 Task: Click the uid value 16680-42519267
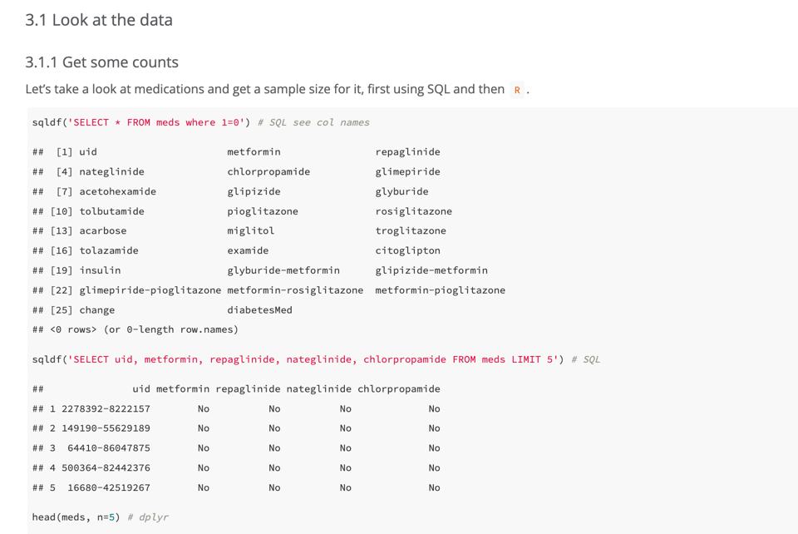(x=109, y=487)
